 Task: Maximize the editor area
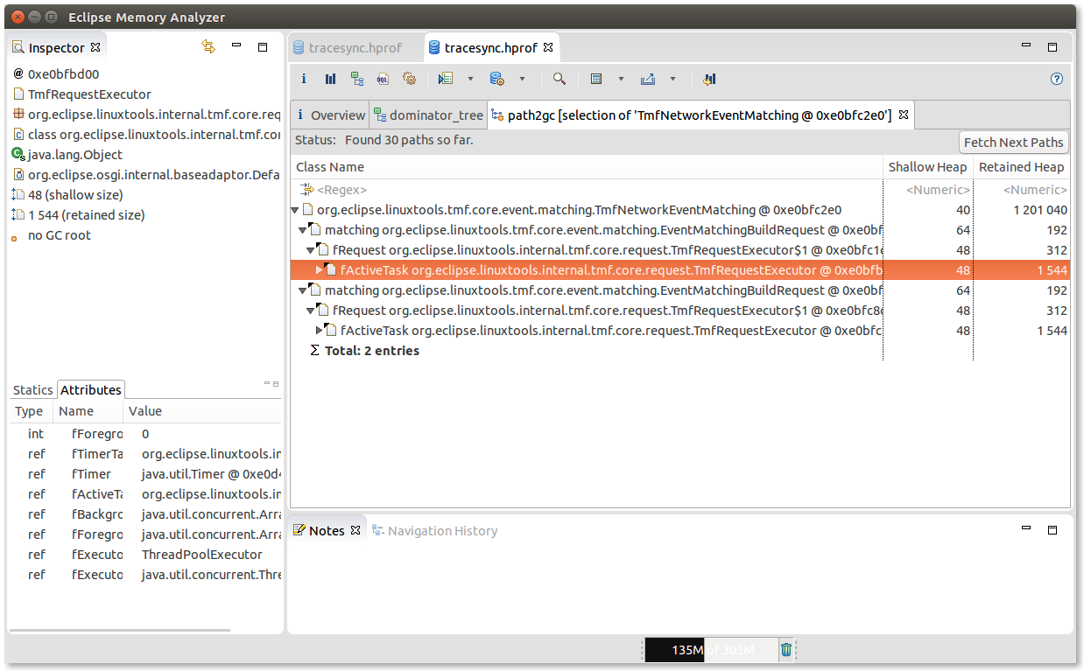pyautogui.click(x=1052, y=47)
